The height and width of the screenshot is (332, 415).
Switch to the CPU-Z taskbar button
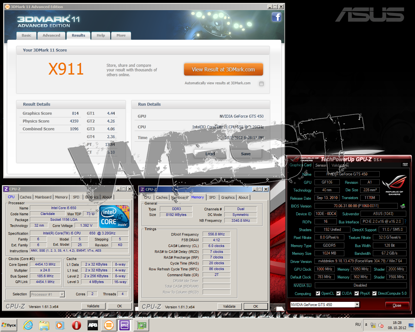pyautogui.click(x=125, y=325)
